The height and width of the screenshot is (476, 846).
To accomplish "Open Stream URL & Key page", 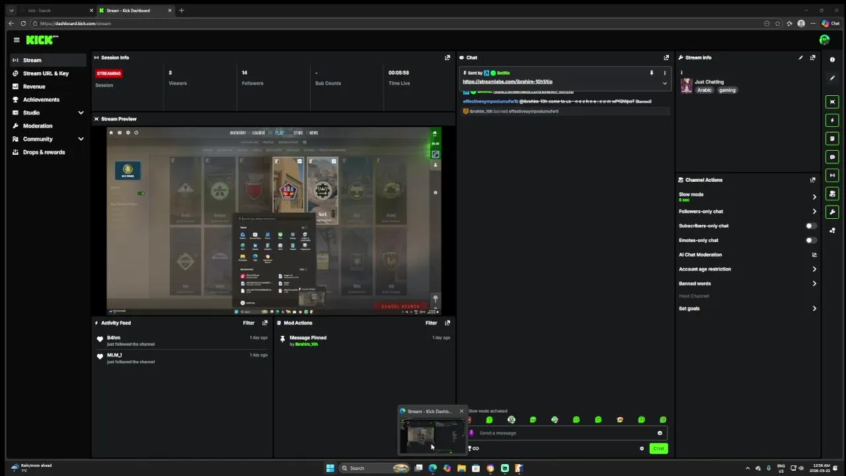I will pos(48,73).
